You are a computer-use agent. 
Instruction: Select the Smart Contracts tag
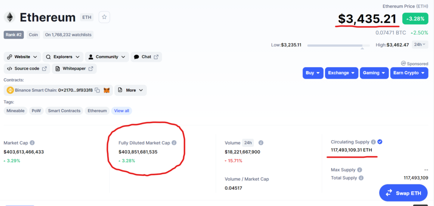(x=64, y=111)
